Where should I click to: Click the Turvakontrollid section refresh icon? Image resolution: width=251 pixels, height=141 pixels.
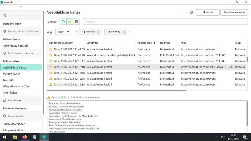point(5,116)
